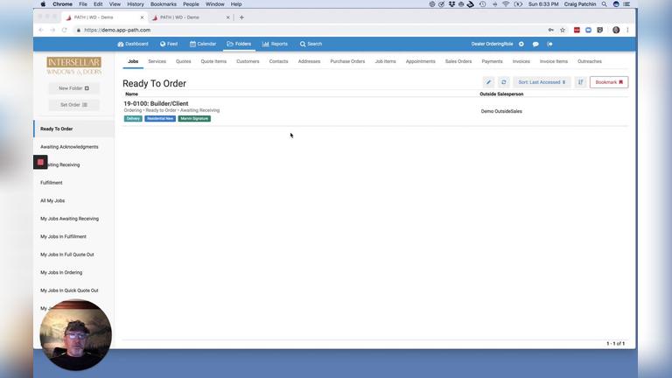Open the Chrome three-dot menu
The width and height of the screenshot is (672, 378).
(627, 30)
